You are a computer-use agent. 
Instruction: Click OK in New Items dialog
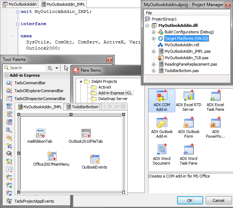tap(190, 200)
